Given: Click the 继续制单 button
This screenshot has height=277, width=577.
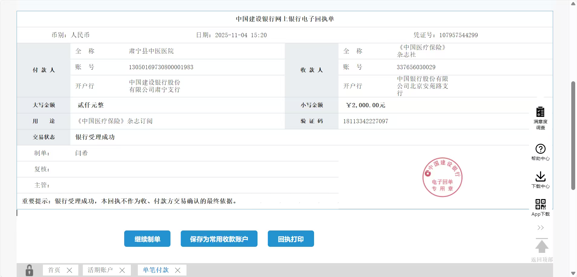Looking at the screenshot, I should click(x=147, y=239).
